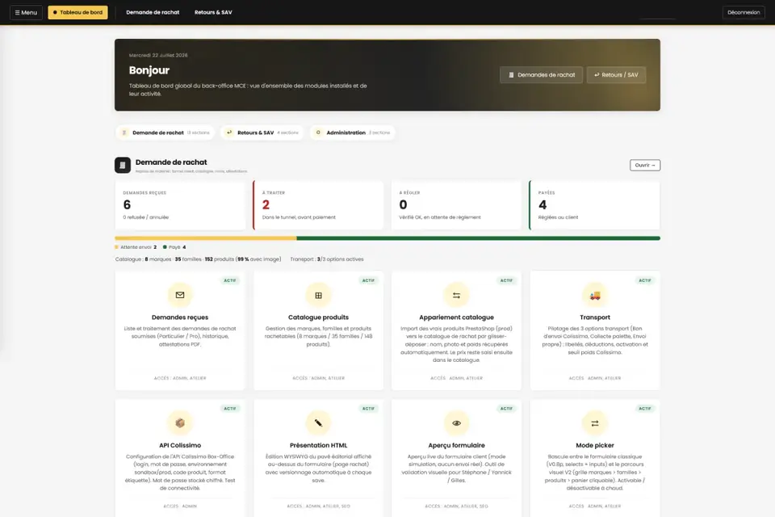Image resolution: width=775 pixels, height=517 pixels.
Task: Select the Administration section pill
Action: click(x=353, y=132)
